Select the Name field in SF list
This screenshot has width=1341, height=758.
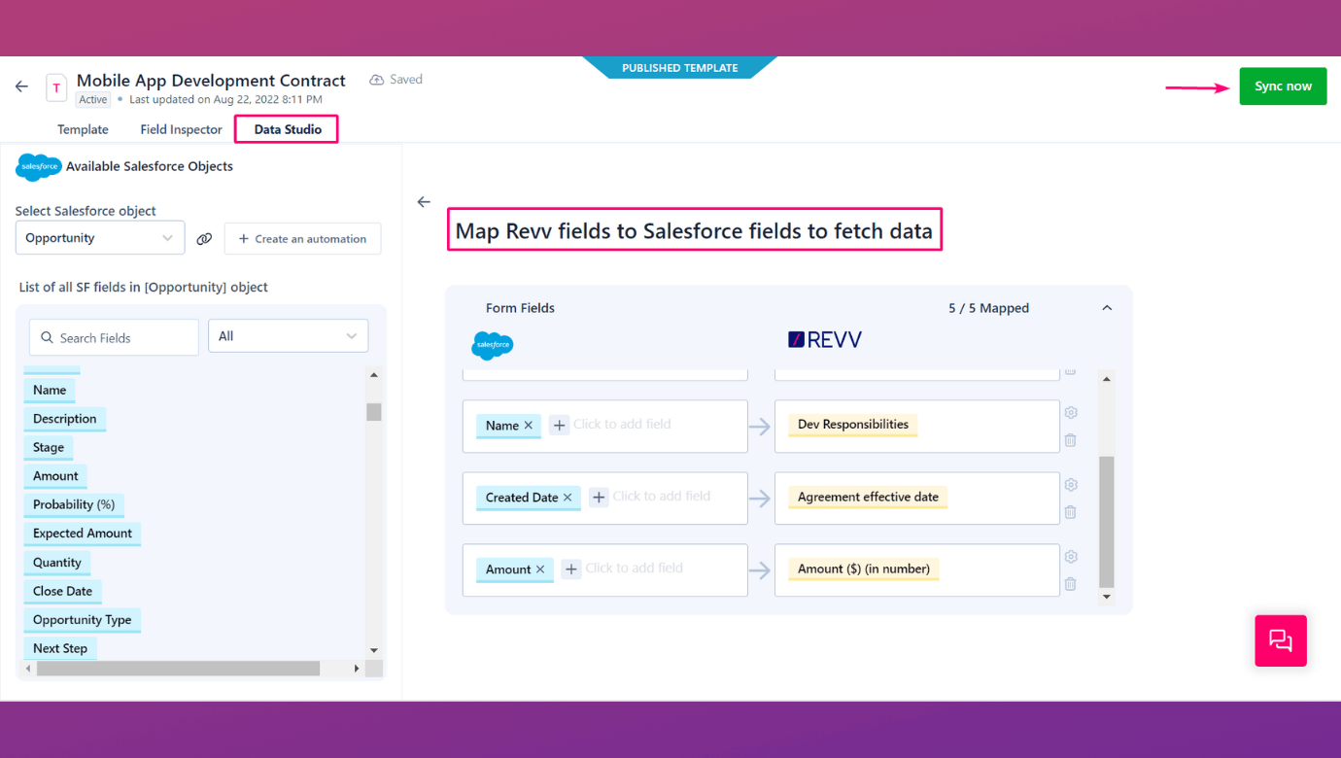click(50, 391)
